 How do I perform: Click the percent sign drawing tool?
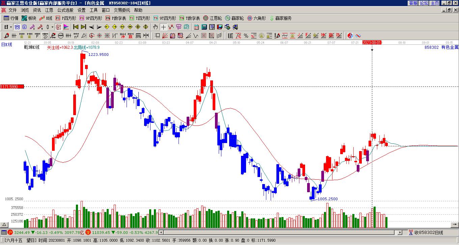click(246, 36)
